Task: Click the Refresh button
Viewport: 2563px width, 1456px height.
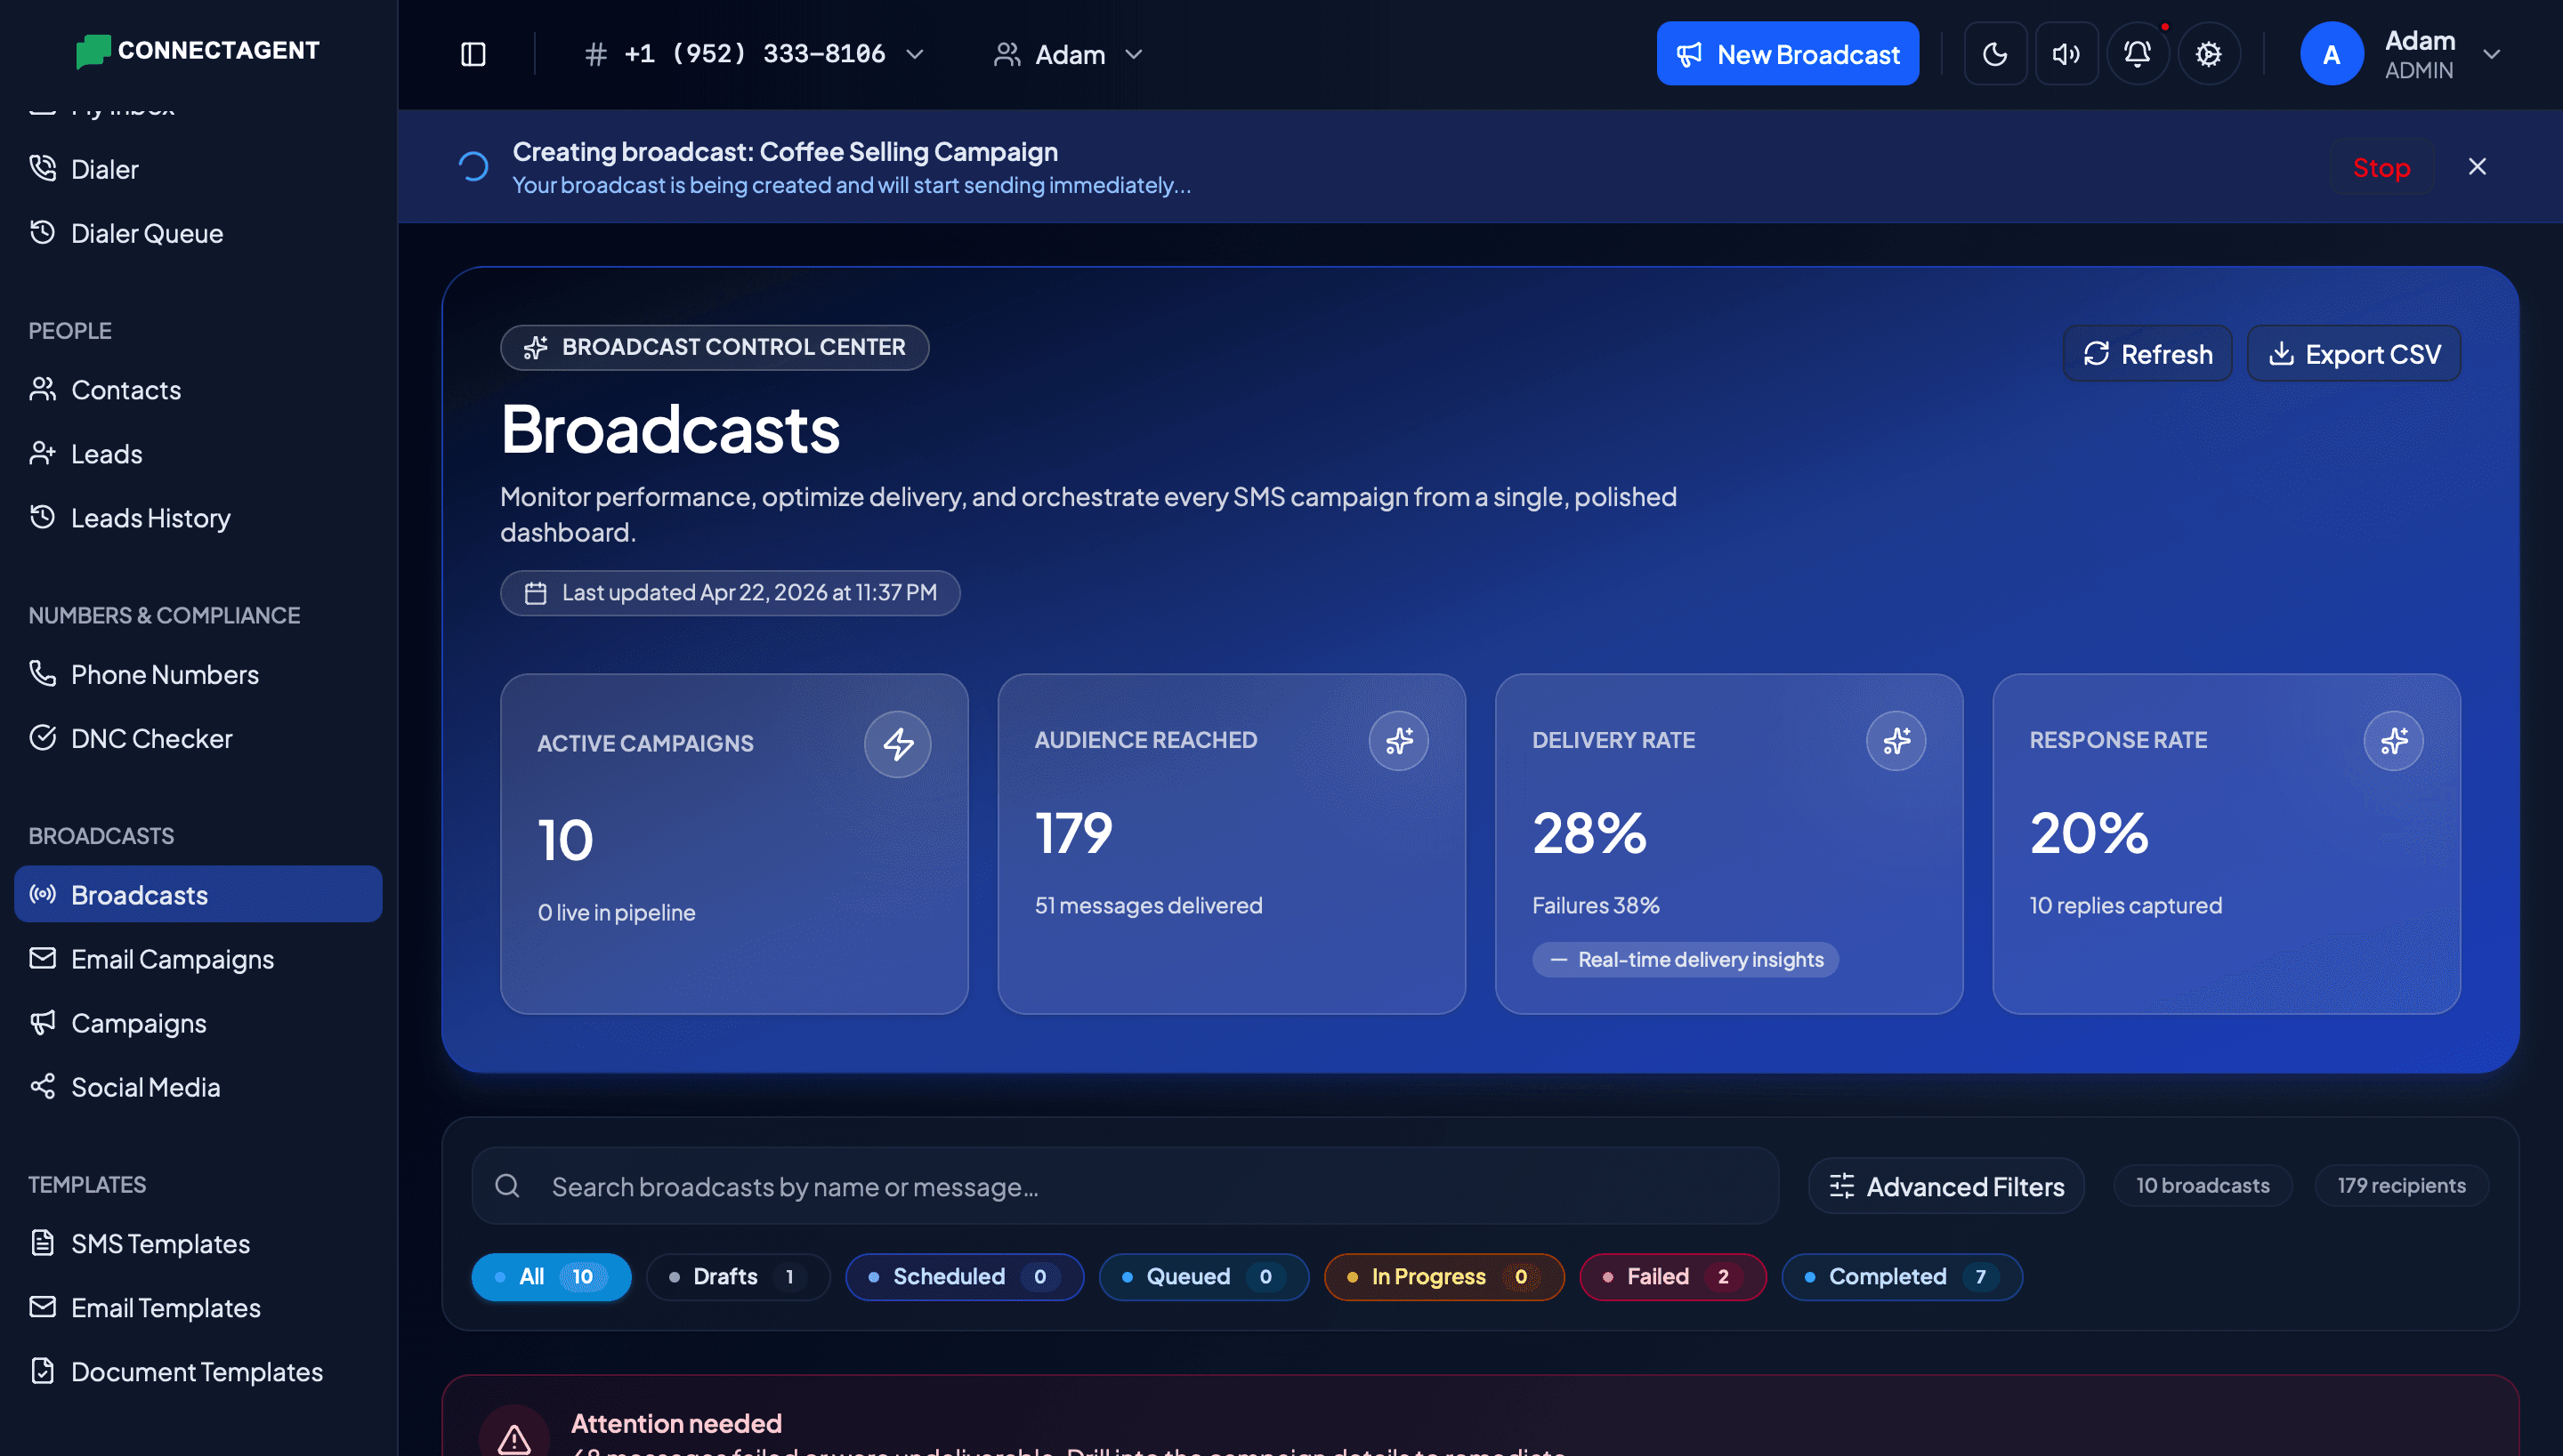Action: [x=2147, y=354]
